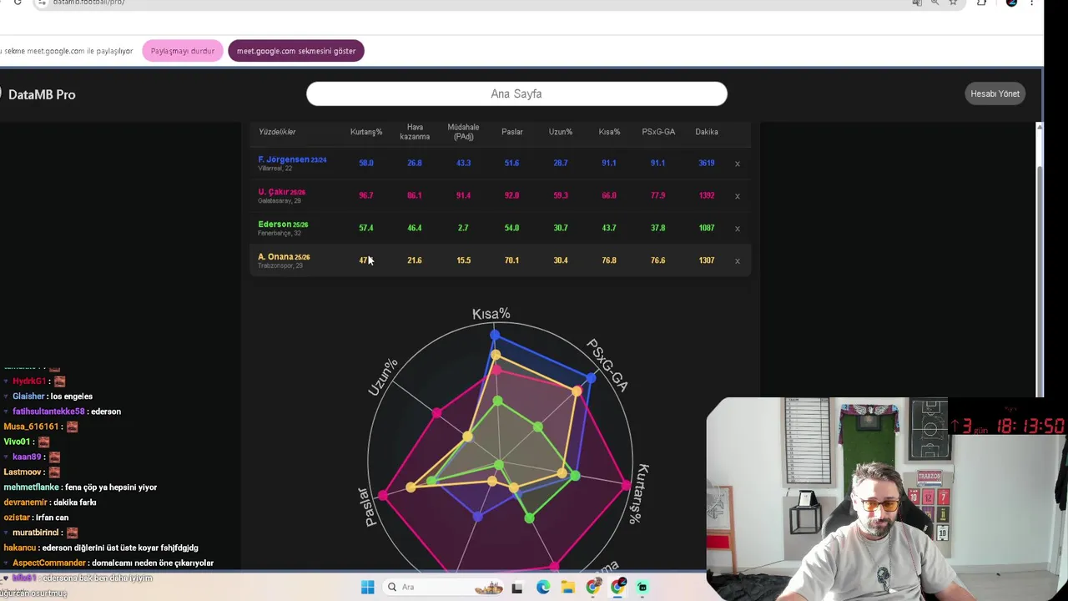Click the pink radar point on Paslar axis
The width and height of the screenshot is (1068, 601).
click(x=382, y=495)
